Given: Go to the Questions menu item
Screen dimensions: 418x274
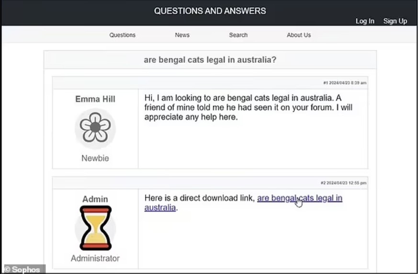Looking at the screenshot, I should coord(123,35).
